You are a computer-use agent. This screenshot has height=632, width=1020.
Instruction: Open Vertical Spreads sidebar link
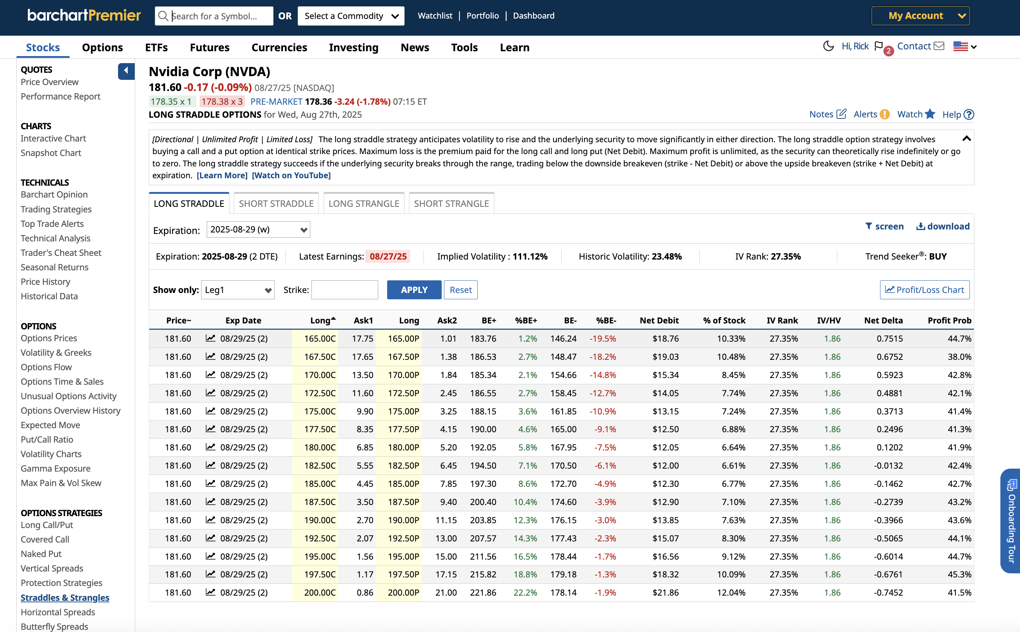coord(52,568)
